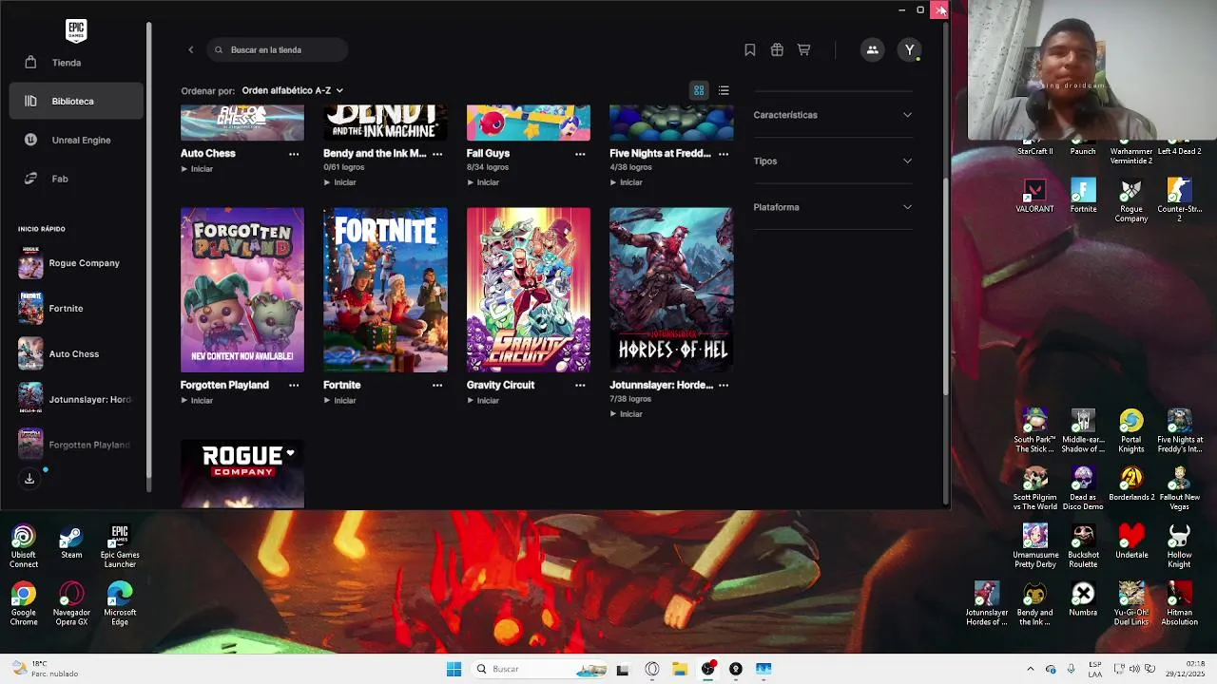The image size is (1217, 684).
Task: Open Hitman Absolution desktop shortcut
Action: (x=1179, y=604)
